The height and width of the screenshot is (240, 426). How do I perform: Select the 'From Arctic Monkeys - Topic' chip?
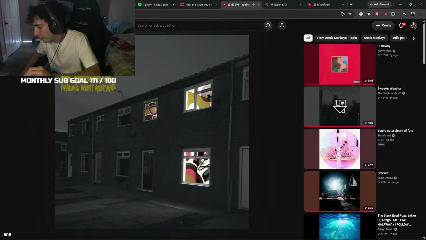pos(337,38)
